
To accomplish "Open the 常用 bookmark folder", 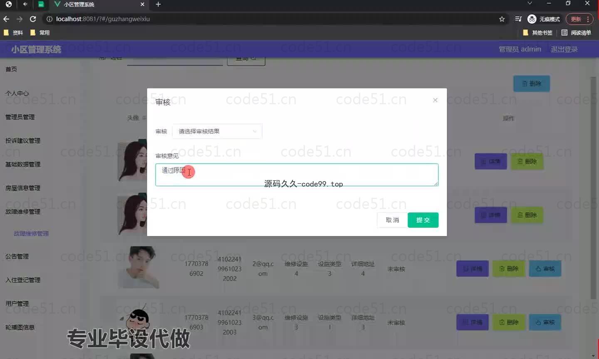I will click(40, 32).
